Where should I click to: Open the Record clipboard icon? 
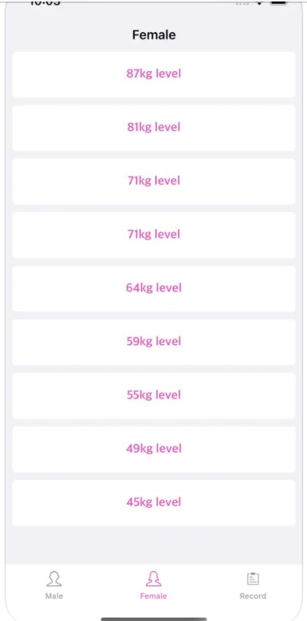pyautogui.click(x=253, y=579)
